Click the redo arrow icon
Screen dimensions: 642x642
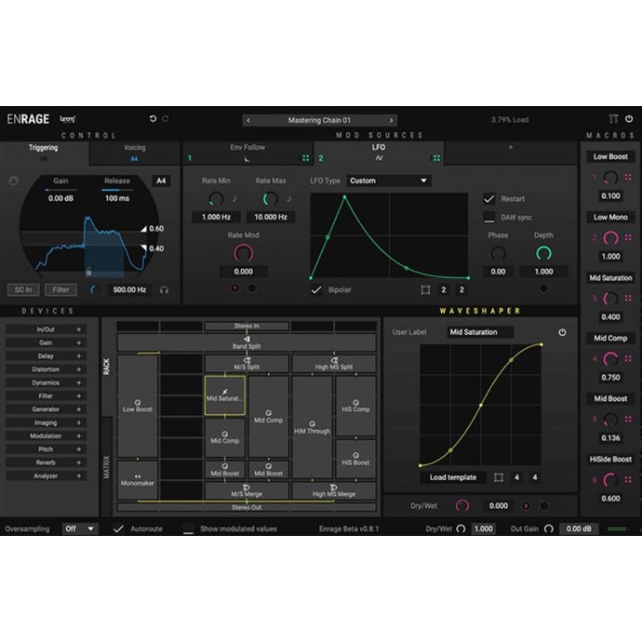(166, 119)
